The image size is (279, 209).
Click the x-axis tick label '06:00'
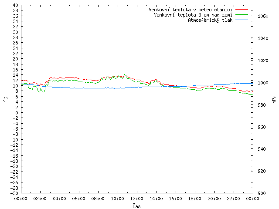click(78, 199)
